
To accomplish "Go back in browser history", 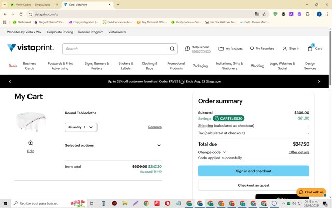I will [5, 14].
